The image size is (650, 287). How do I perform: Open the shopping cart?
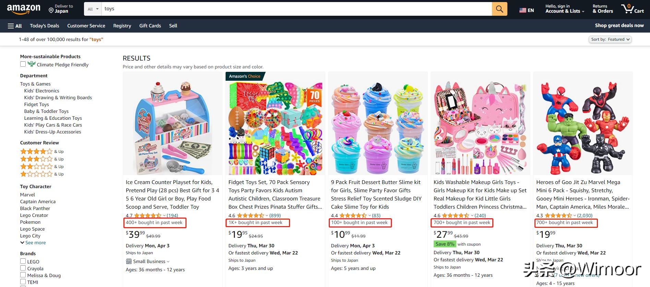pos(632,9)
